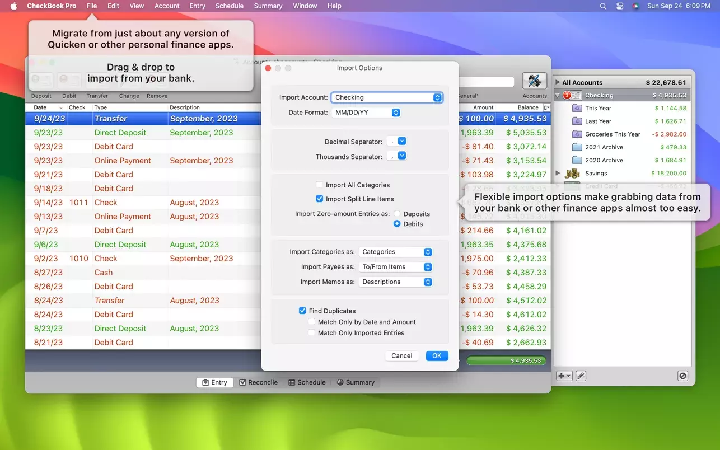Switch to the Schedule tab
Screen dimensions: 720x450
tap(307, 382)
